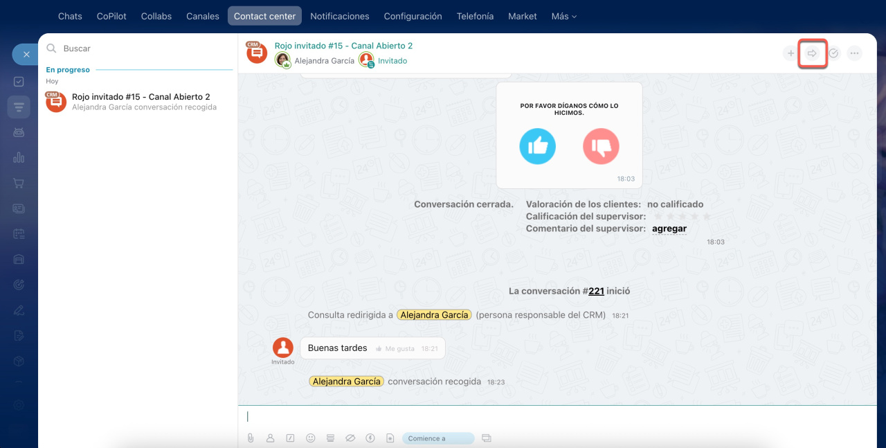Click the thumbs up rating button
This screenshot has width=886, height=448.
click(537, 146)
